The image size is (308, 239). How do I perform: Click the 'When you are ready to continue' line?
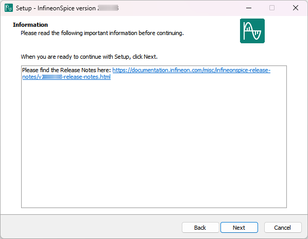point(89,57)
